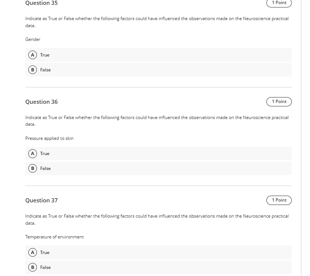The height and width of the screenshot is (276, 310).
Task: Click the circled B icon in Question 37
Action: [x=33, y=267]
